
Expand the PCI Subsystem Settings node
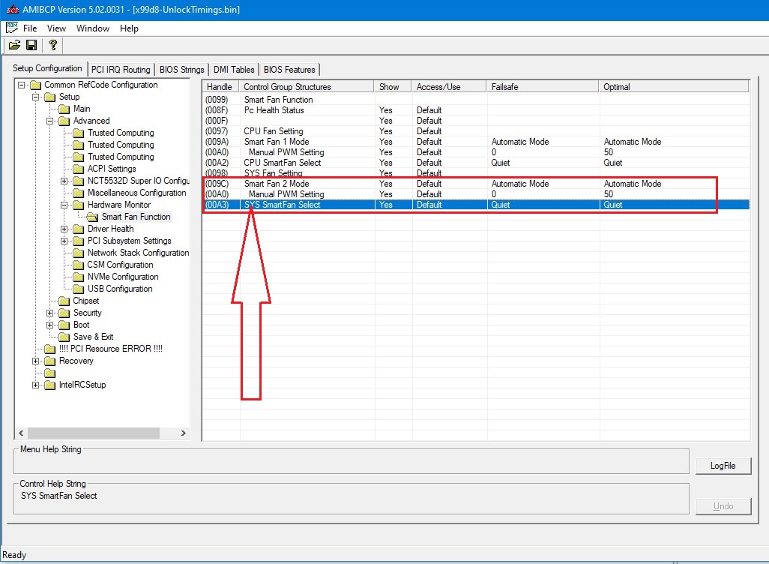(x=64, y=241)
